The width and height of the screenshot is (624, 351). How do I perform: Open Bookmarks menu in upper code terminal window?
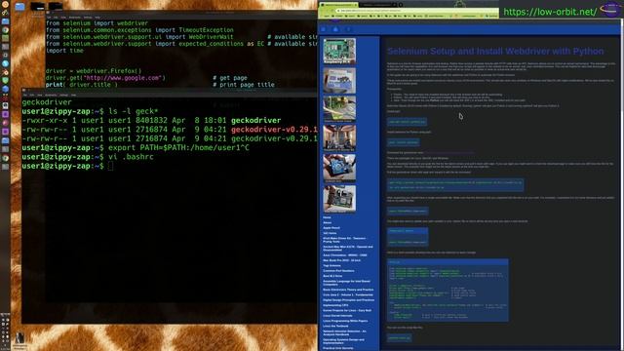74,18
